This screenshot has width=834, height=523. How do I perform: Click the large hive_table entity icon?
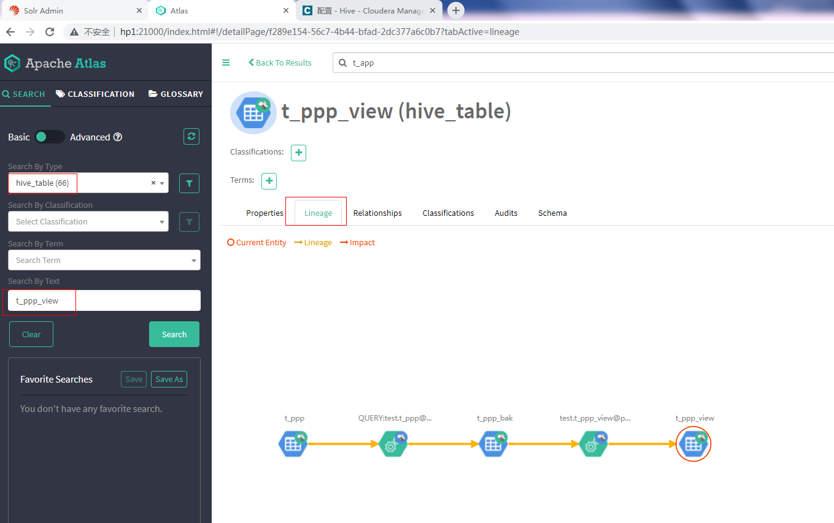(x=253, y=113)
